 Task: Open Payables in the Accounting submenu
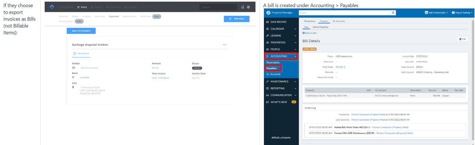pyautogui.click(x=272, y=68)
